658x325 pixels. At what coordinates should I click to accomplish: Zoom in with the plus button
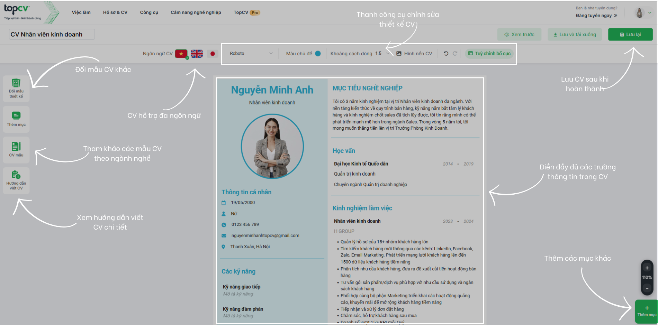(647, 268)
